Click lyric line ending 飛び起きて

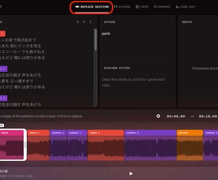click(18, 40)
